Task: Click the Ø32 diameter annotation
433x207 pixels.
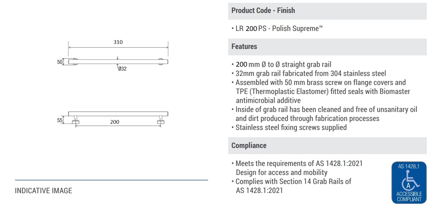Action: pyautogui.click(x=122, y=69)
